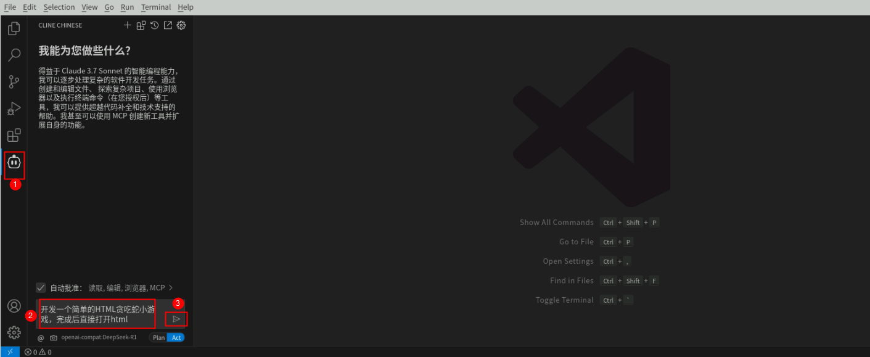This screenshot has height=357, width=870.
Task: Open the openai-compat:DeepSeek-R1 model selector
Action: point(99,338)
